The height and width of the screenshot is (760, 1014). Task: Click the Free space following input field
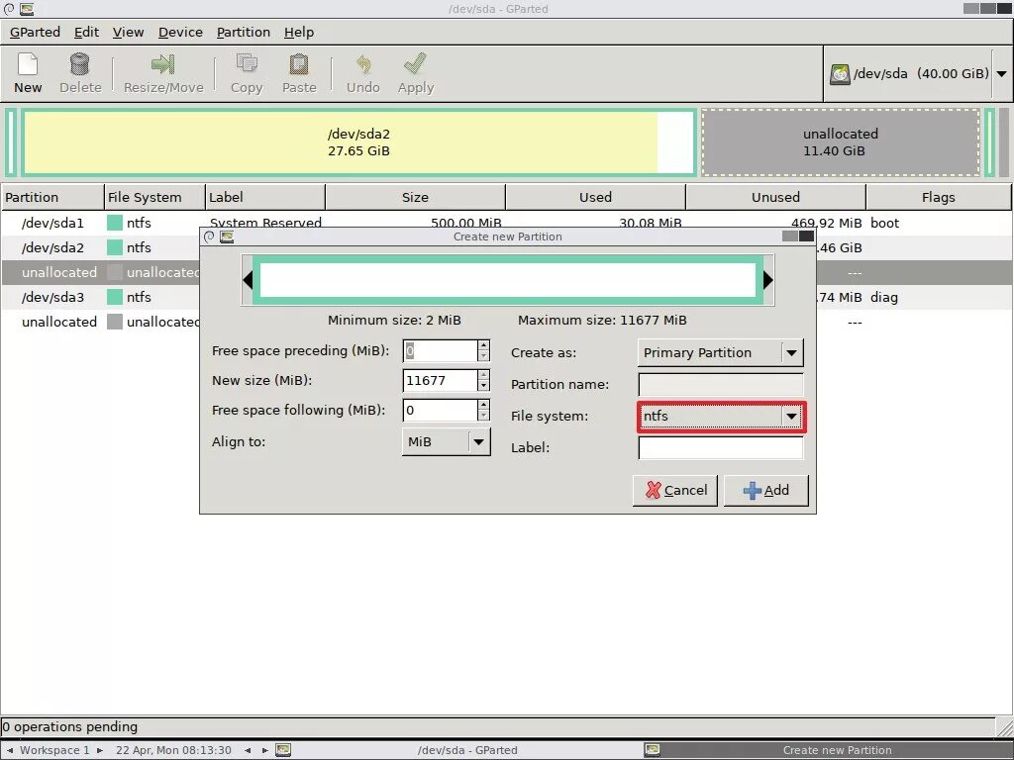[x=441, y=411]
